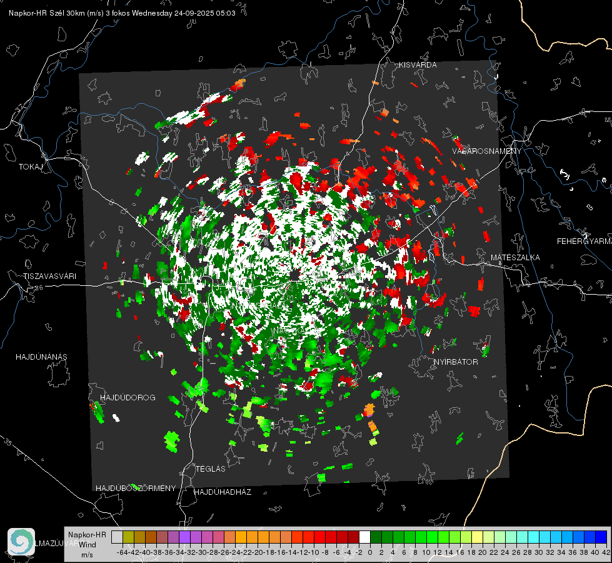Click the light gray swatch at legend start
This screenshot has height=563, width=612.
(x=117, y=537)
